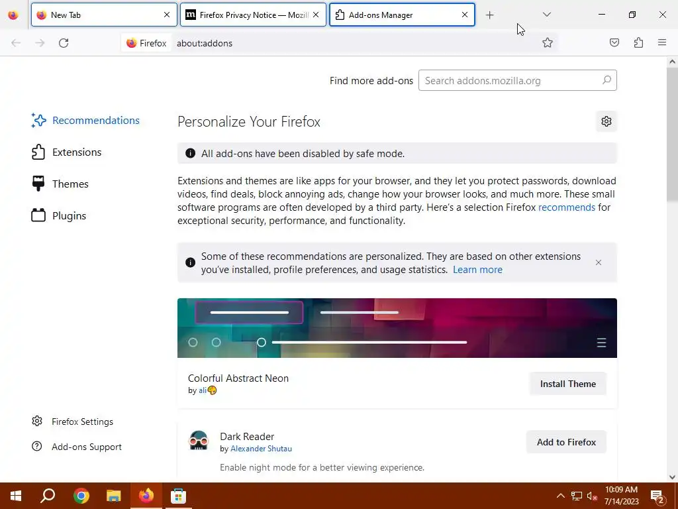This screenshot has width=678, height=509.
Task: Click the 'Colorful Abstract Neon' theme name
Action: (x=238, y=378)
